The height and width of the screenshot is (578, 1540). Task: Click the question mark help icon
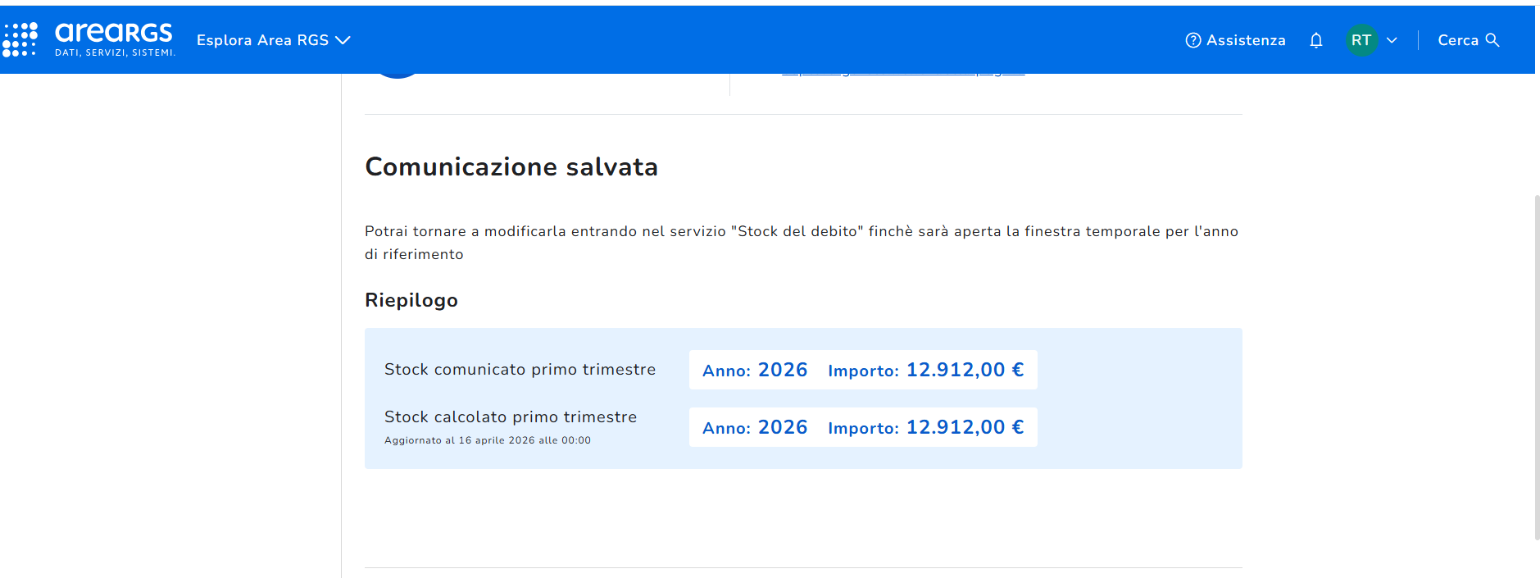click(x=1193, y=40)
